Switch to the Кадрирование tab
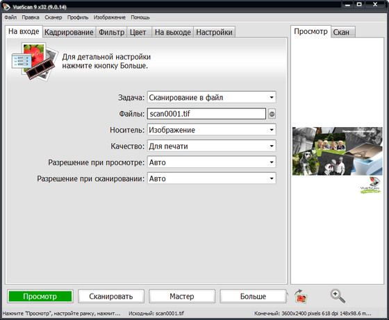 [69, 32]
